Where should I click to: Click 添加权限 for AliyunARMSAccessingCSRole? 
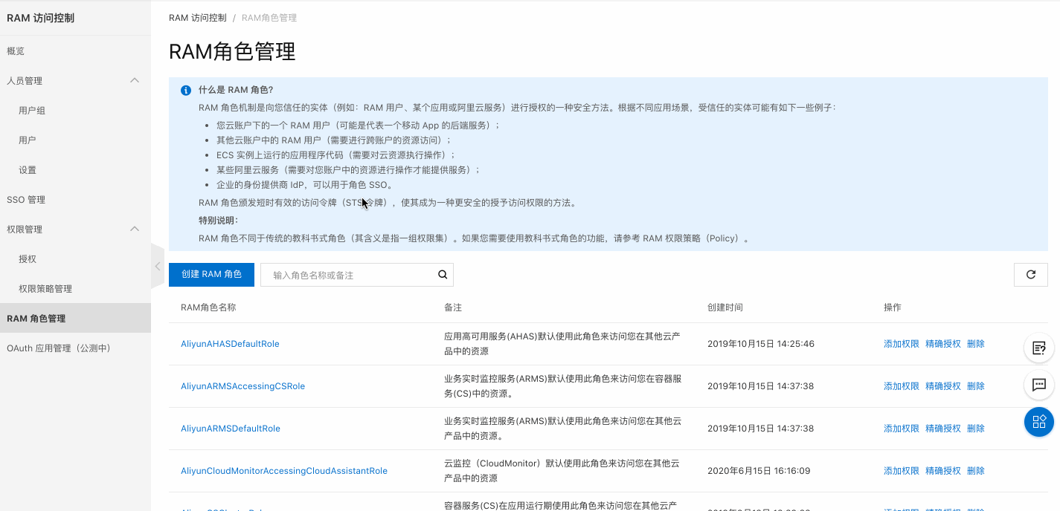coord(902,386)
